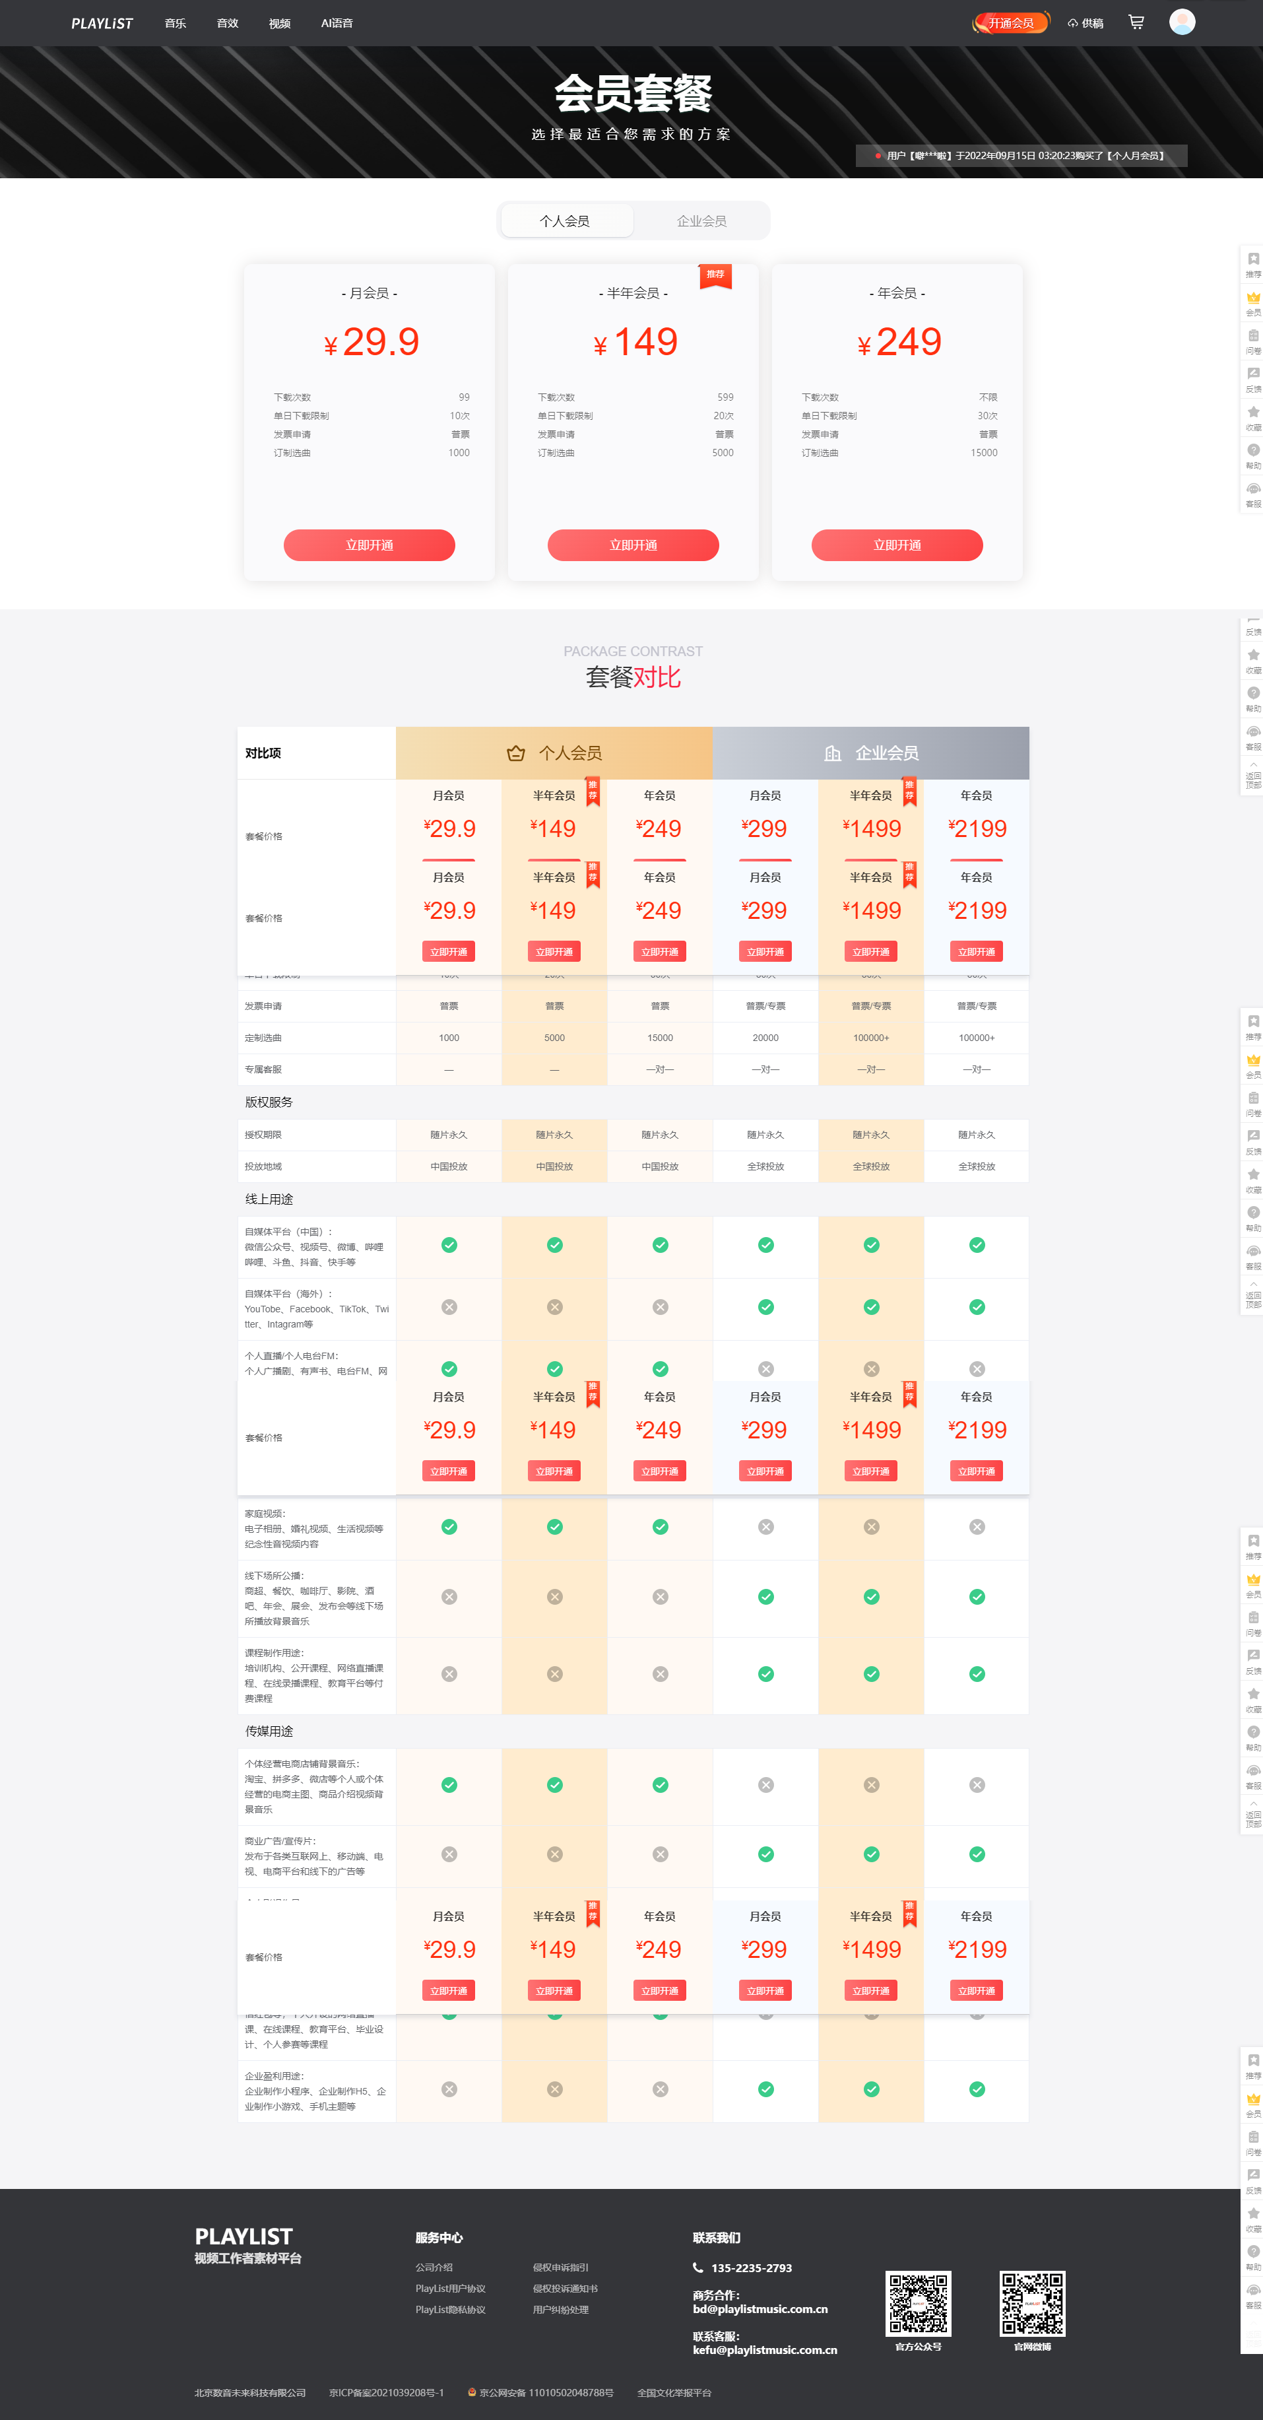The image size is (1263, 2420).
Task: Click topmost 推荐 bookmark icon beside pricing cards
Action: [1252, 259]
